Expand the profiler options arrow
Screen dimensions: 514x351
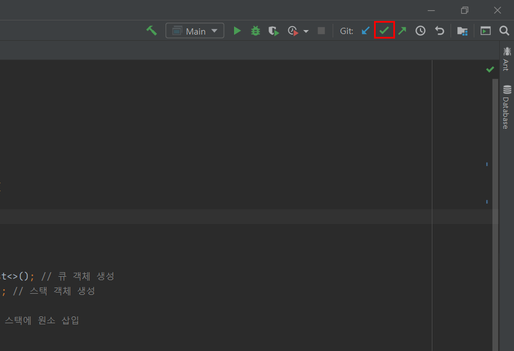point(306,32)
